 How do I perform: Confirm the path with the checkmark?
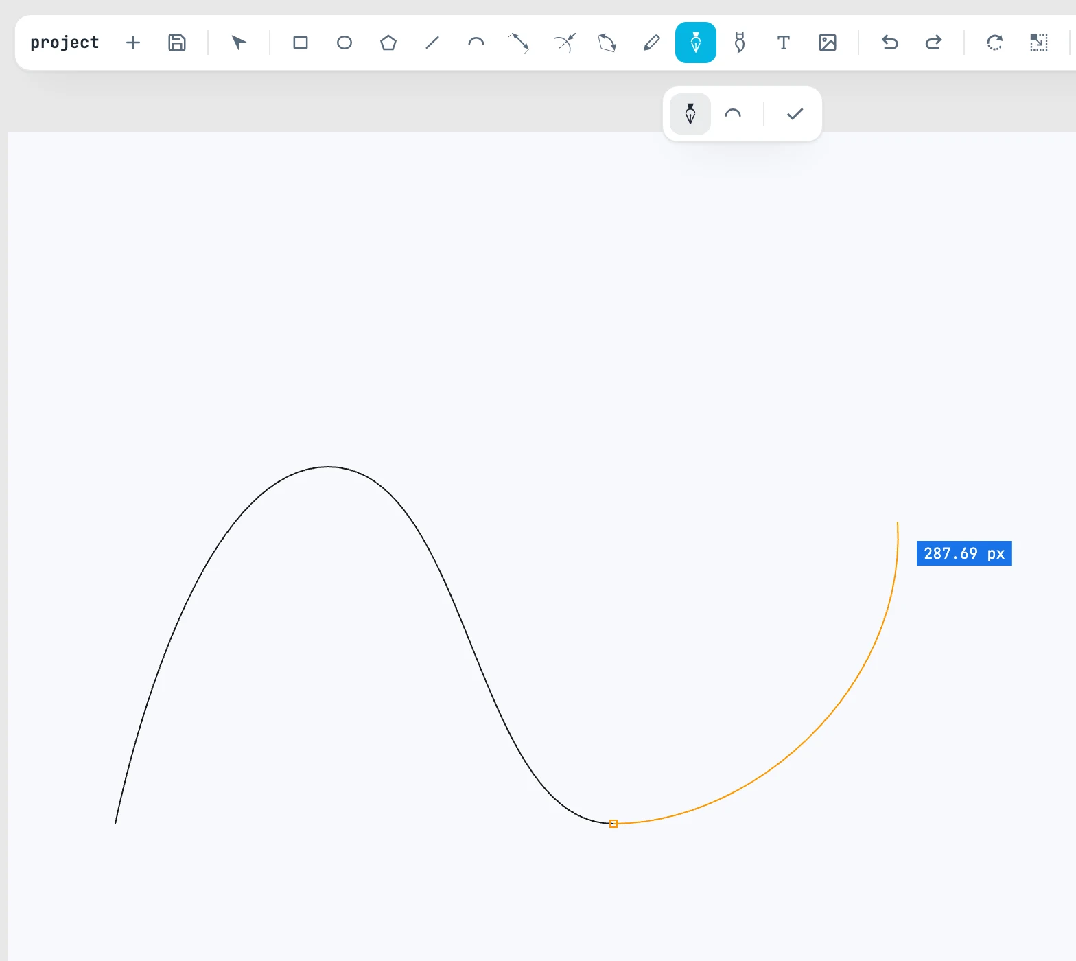point(795,114)
